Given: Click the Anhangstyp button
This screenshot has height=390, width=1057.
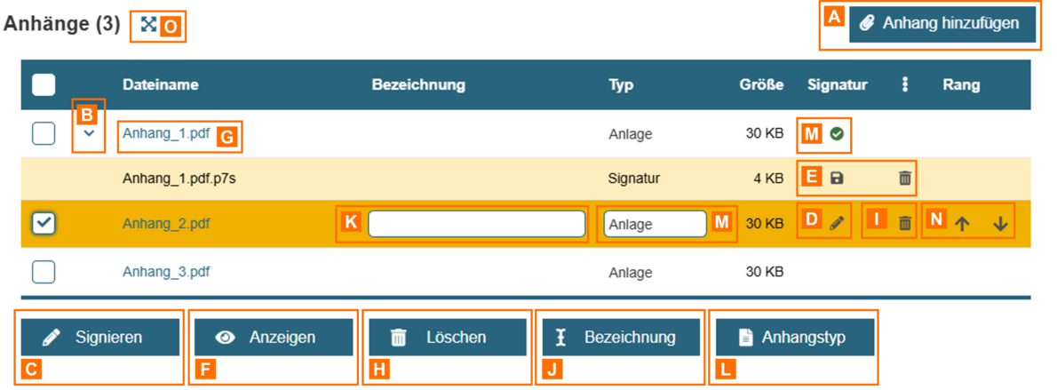Looking at the screenshot, I should coord(795,338).
